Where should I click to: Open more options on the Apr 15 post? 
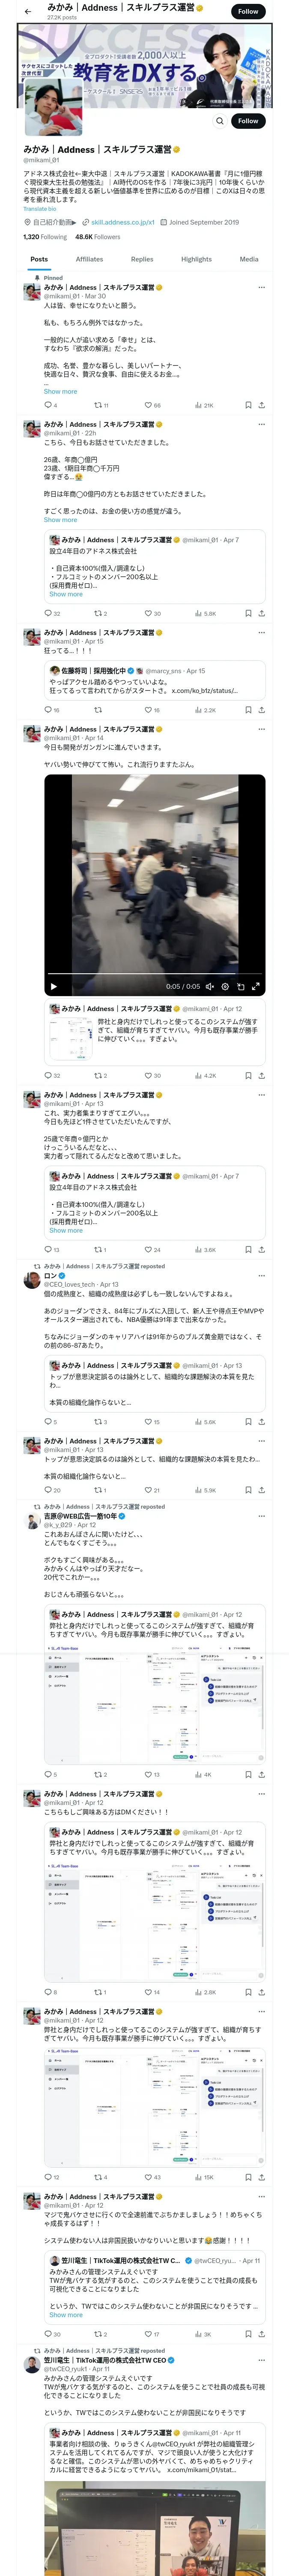click(x=261, y=632)
